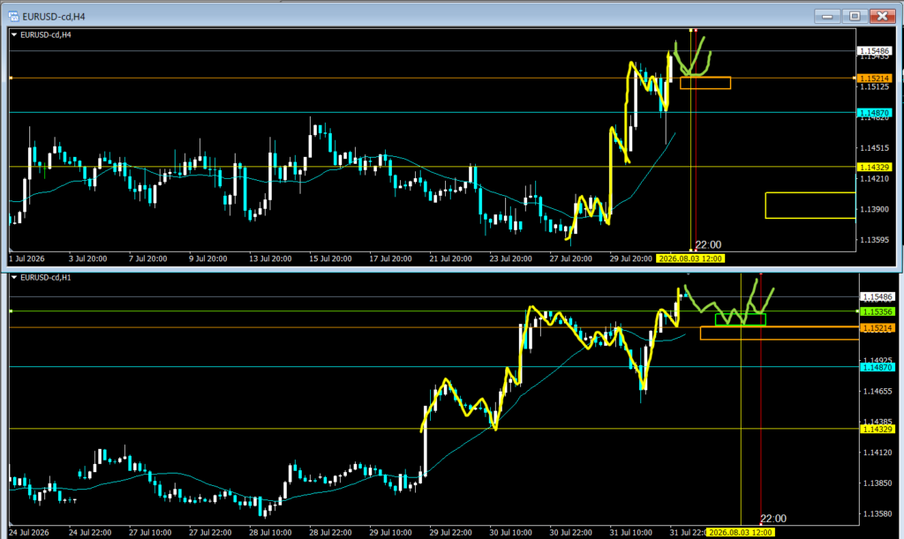The height and width of the screenshot is (539, 904).
Task: Click the 29 Jul 20:00 time label on H4 axis
Action: click(630, 258)
